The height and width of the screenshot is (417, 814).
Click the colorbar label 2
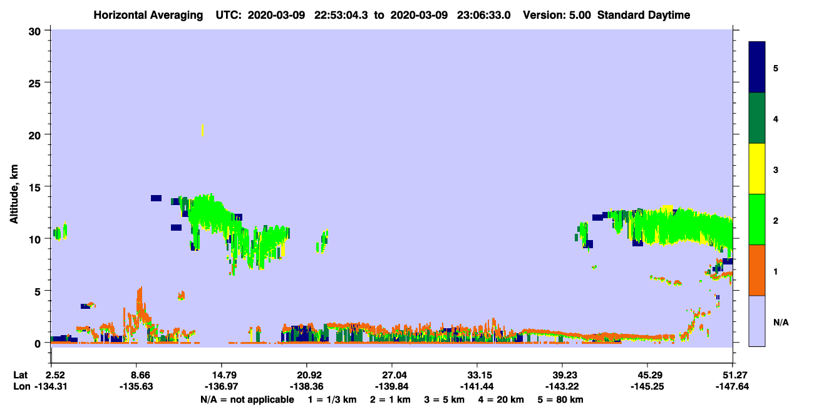click(776, 221)
